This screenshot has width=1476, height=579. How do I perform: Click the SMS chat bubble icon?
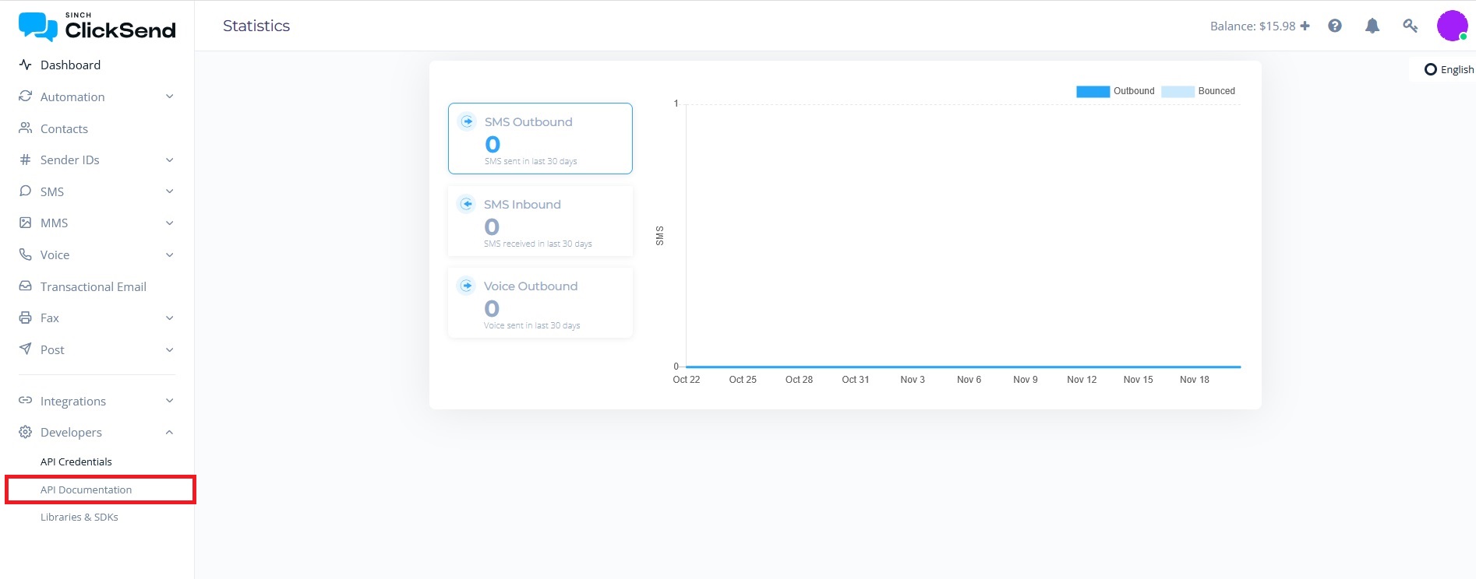(x=25, y=191)
